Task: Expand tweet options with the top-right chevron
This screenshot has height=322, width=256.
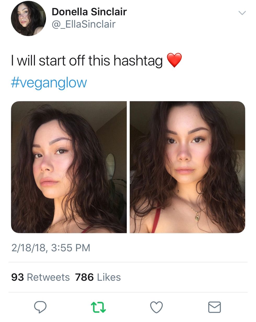Action: coord(242,13)
